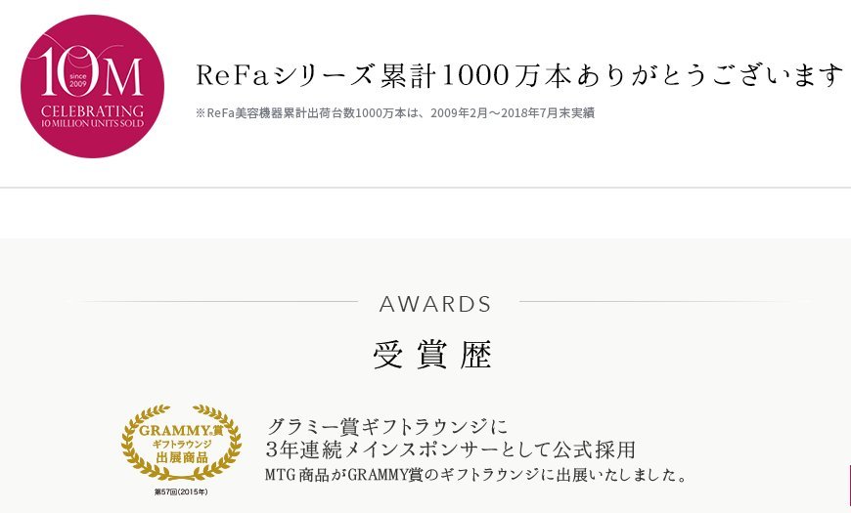Click the 第57回(2015年) caption under the emblem
The image size is (851, 513).
[x=181, y=492]
